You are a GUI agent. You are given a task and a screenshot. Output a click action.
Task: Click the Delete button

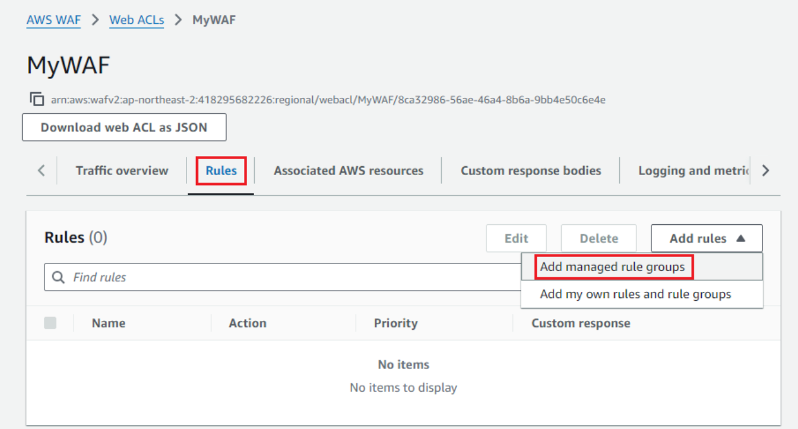coord(598,239)
